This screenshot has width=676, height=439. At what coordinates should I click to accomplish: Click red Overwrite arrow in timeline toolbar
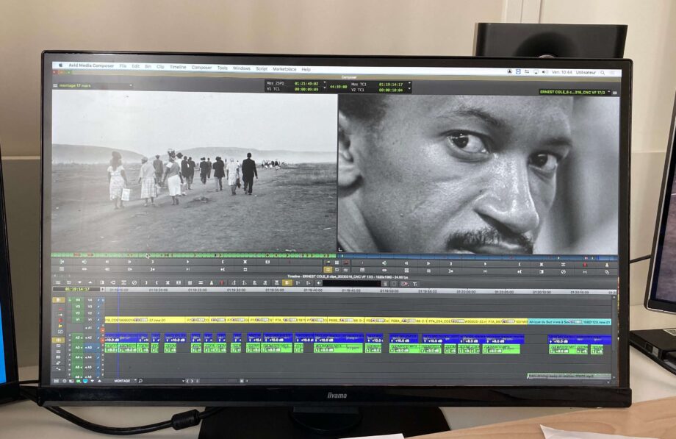pos(222,282)
